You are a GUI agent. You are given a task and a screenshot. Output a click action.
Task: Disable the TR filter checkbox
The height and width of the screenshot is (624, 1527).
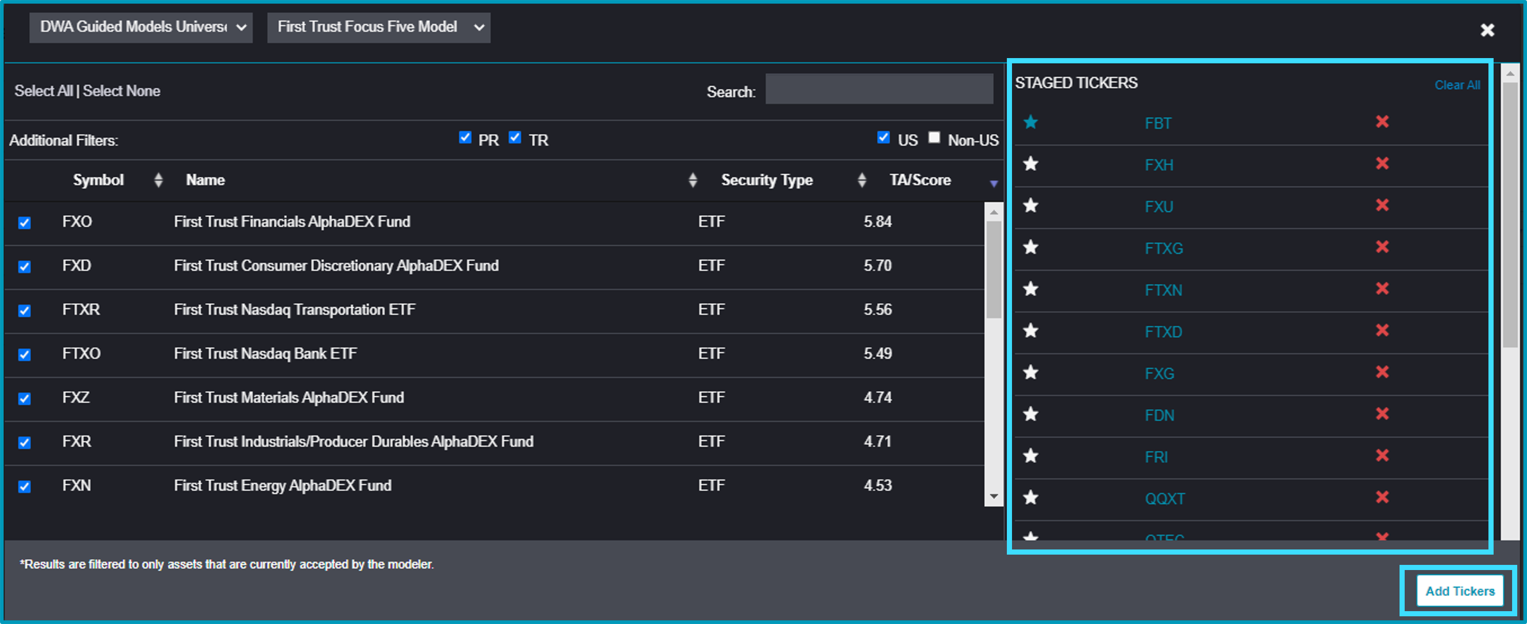tap(515, 137)
